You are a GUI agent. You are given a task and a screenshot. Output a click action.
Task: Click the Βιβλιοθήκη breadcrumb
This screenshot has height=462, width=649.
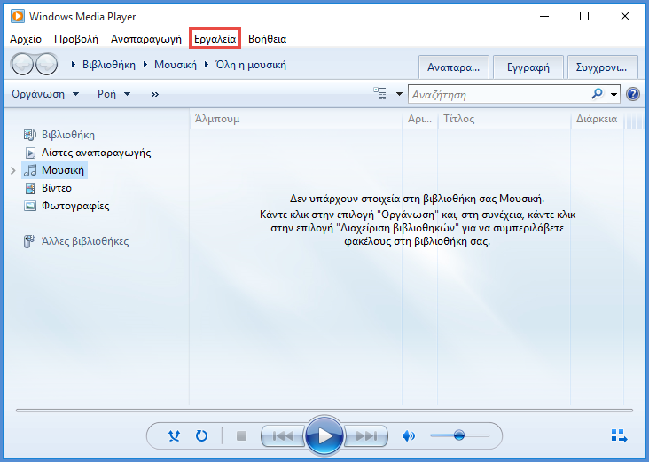click(x=109, y=65)
